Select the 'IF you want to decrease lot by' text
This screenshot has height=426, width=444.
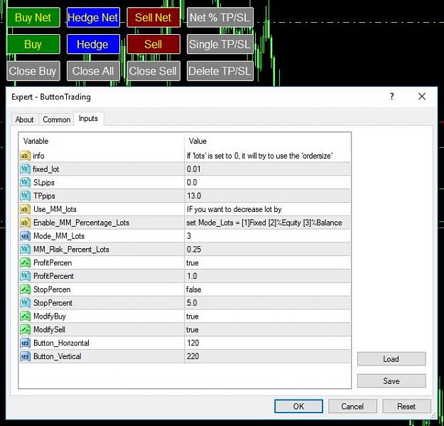click(x=234, y=209)
